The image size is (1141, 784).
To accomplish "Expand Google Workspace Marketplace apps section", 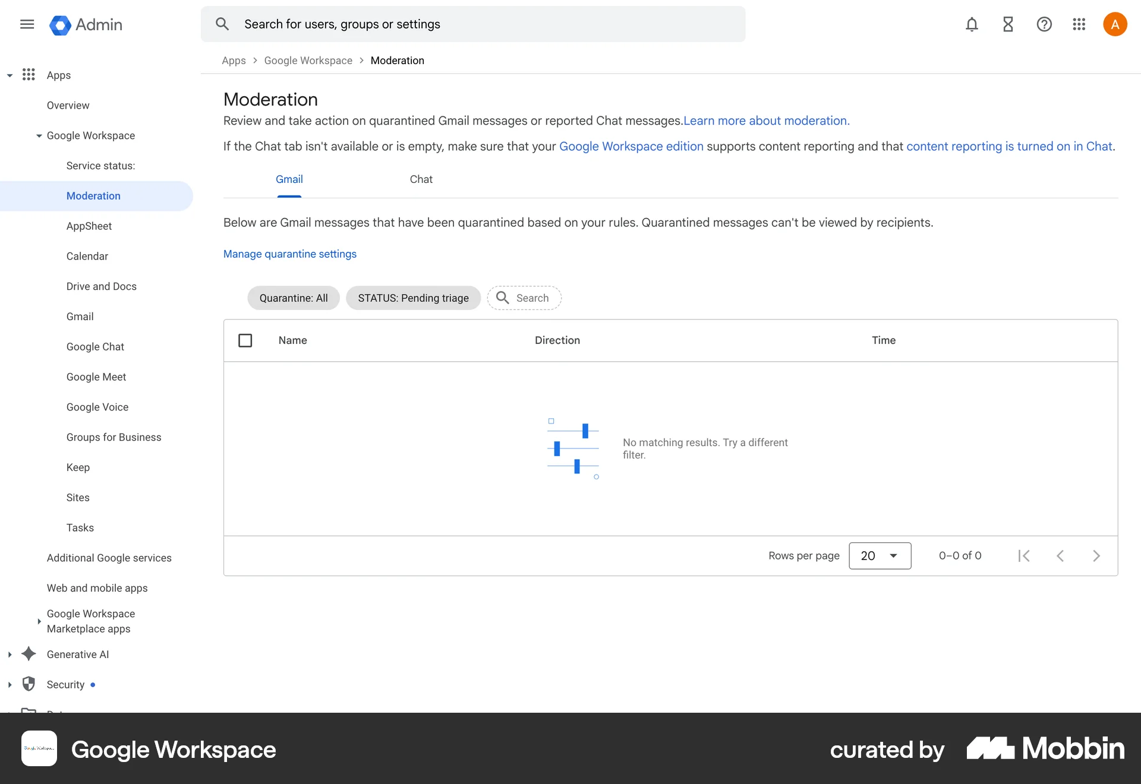I will pyautogui.click(x=39, y=621).
